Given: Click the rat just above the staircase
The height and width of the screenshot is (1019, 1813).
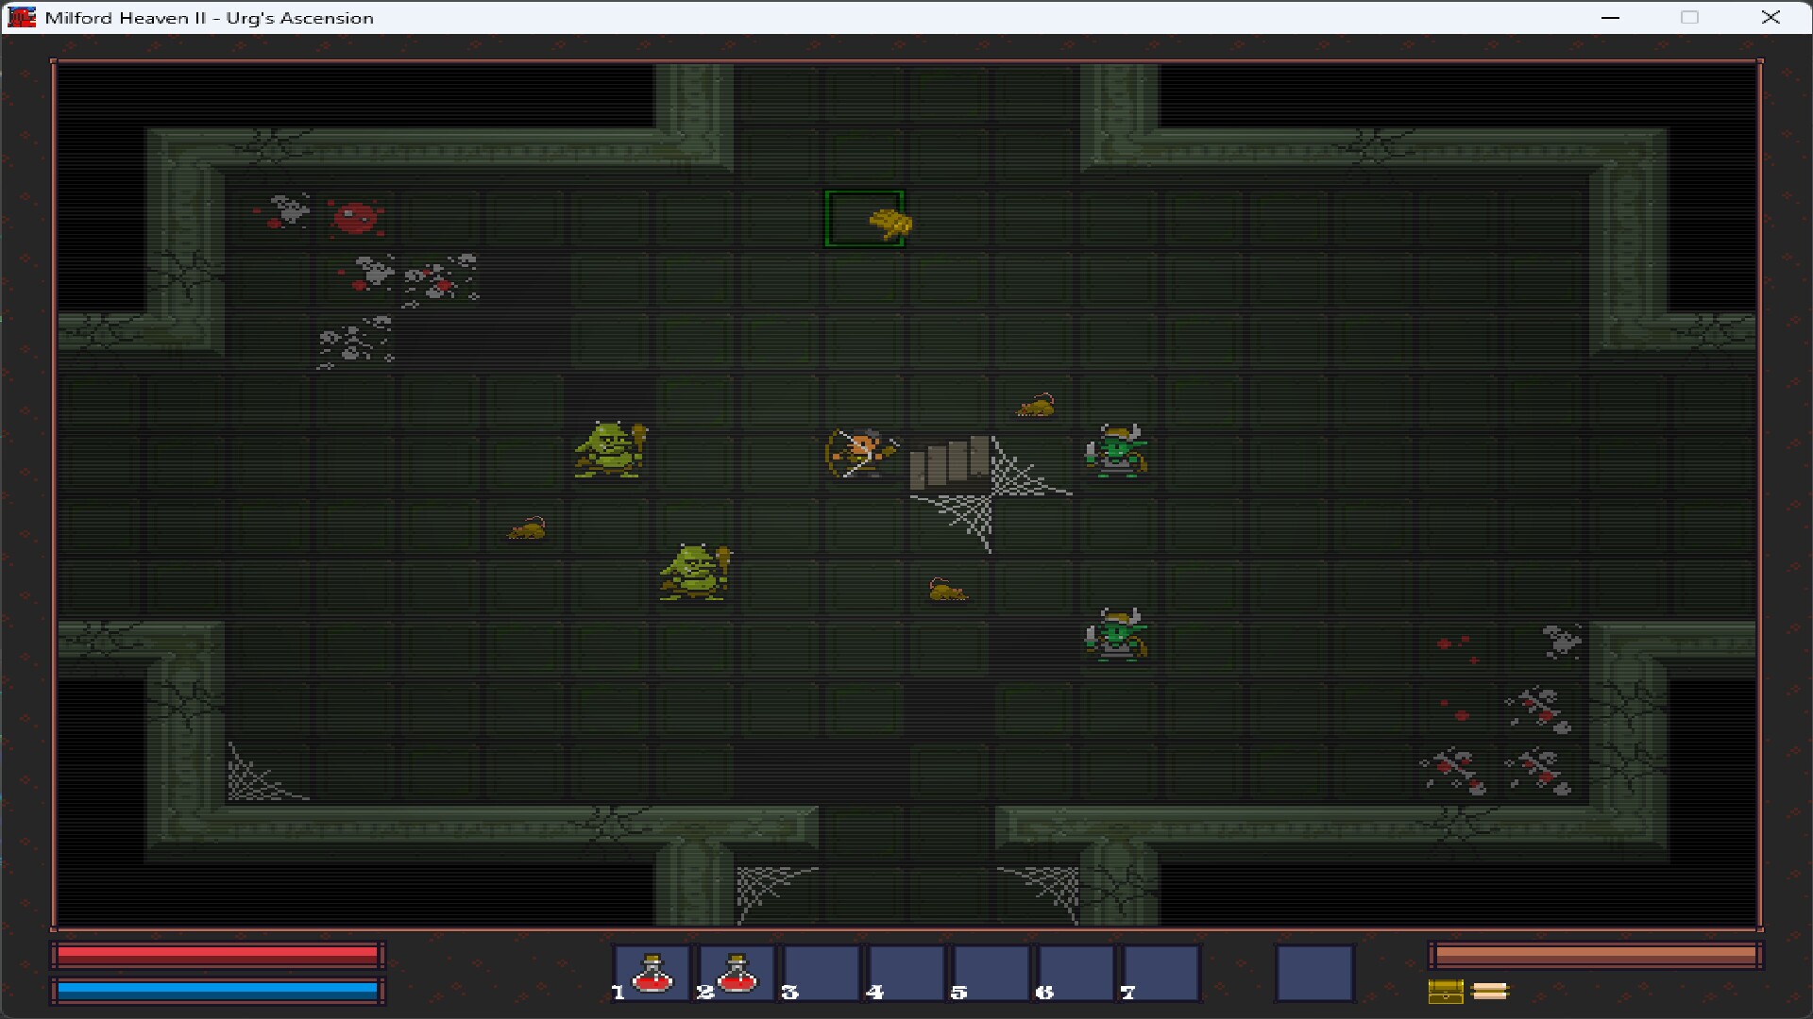Looking at the screenshot, I should pos(1036,407).
